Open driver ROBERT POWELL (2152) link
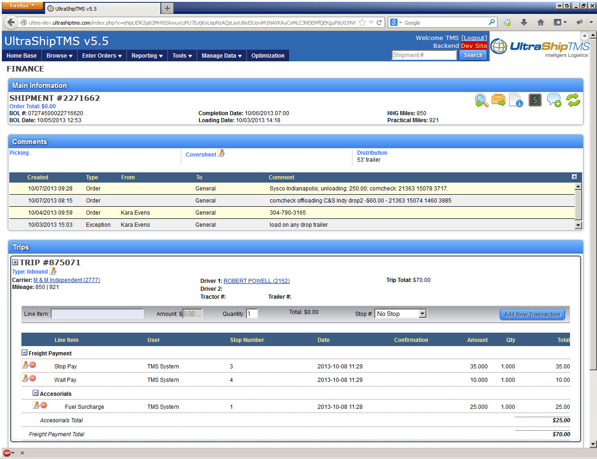597x459 pixels. pyautogui.click(x=257, y=281)
